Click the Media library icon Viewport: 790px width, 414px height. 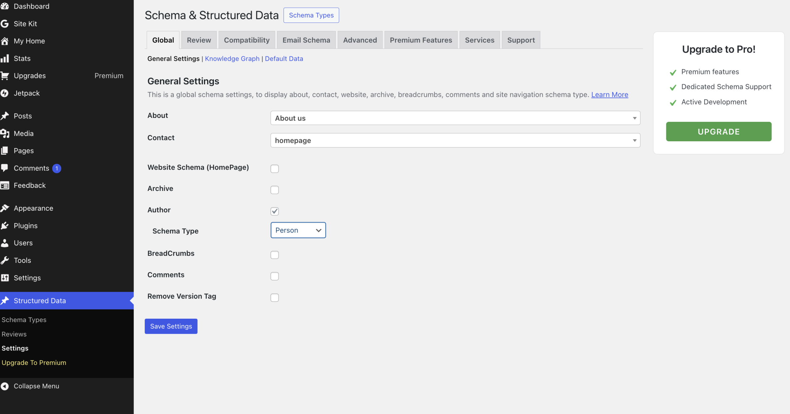click(5, 133)
